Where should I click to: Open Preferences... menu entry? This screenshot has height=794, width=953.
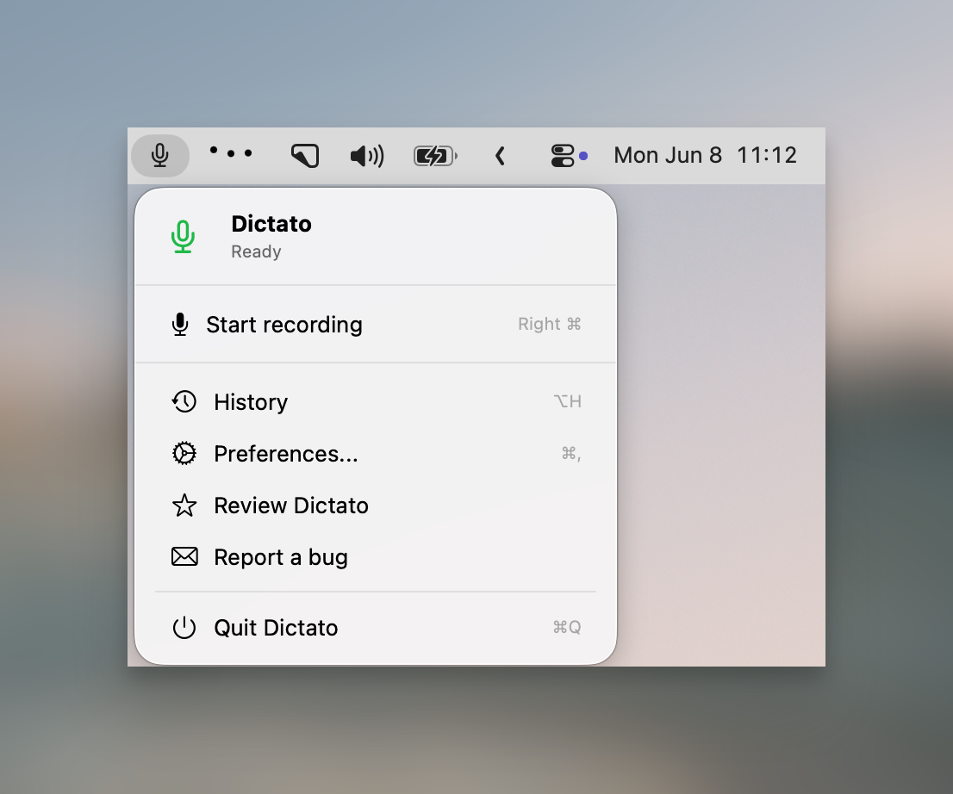point(376,454)
